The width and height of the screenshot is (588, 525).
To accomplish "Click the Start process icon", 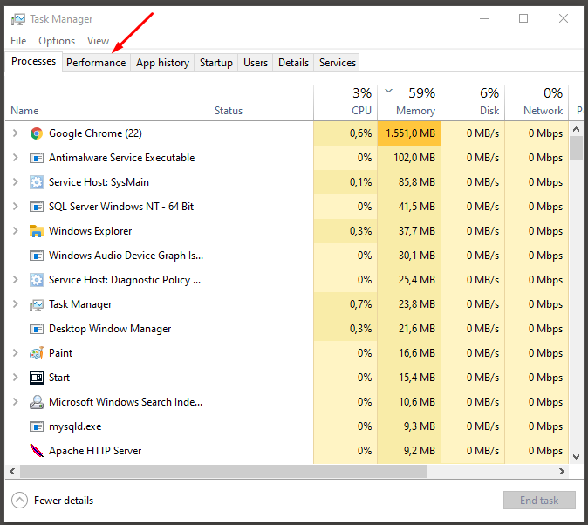I will pyautogui.click(x=37, y=378).
